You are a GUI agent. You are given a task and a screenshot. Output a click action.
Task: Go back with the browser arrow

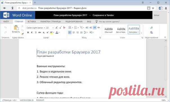[x=5, y=8]
